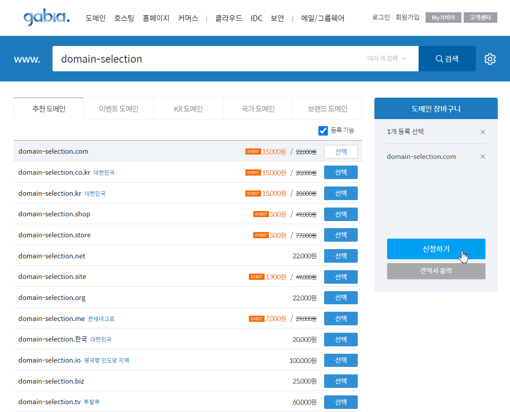Select domain-selection.io
Image resolution: width=510 pixels, height=412 pixels.
click(x=341, y=360)
